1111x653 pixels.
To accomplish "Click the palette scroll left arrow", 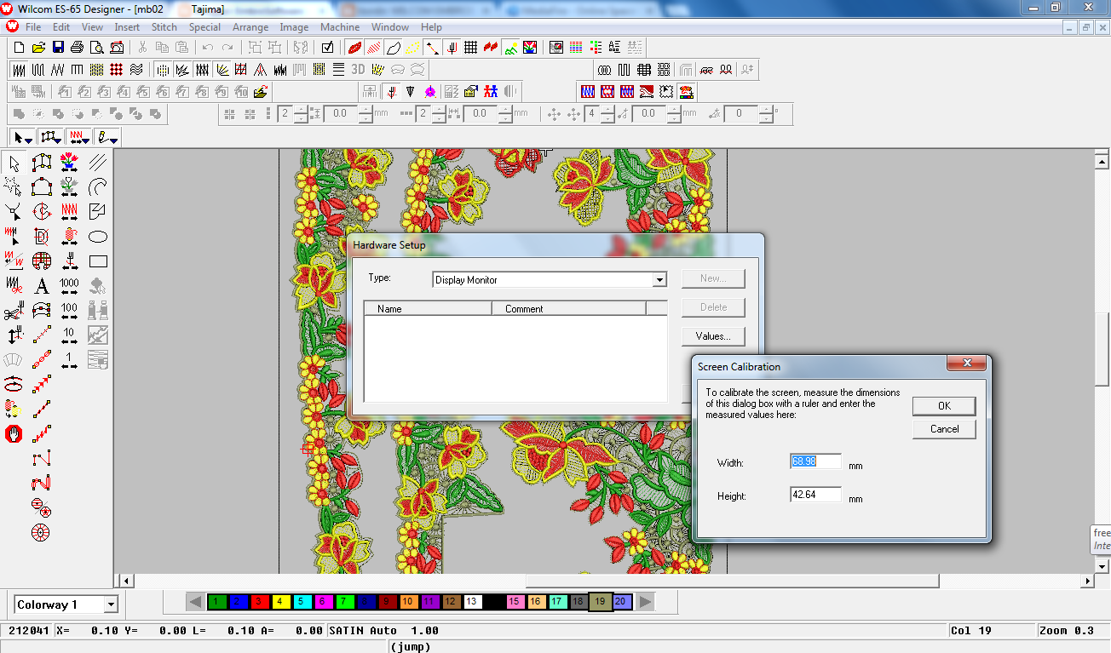I will coord(196,602).
